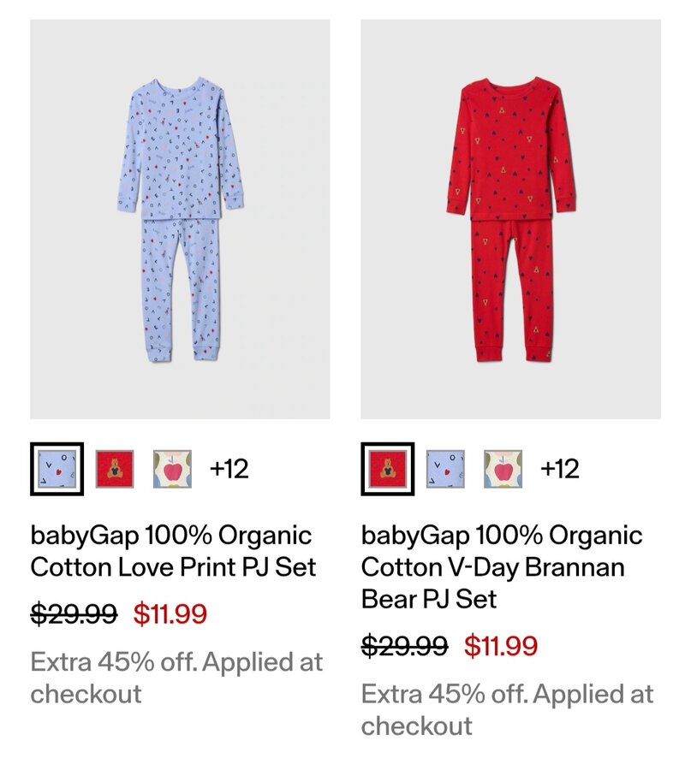
Task: Choose the blue love print swatch under right product
Action: [x=445, y=469]
